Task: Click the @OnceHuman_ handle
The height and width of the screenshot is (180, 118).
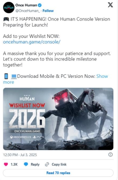Action: click(28, 11)
